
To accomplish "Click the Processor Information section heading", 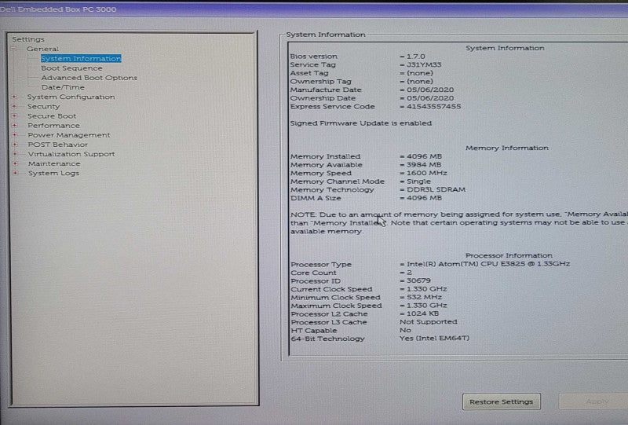I will click(509, 255).
